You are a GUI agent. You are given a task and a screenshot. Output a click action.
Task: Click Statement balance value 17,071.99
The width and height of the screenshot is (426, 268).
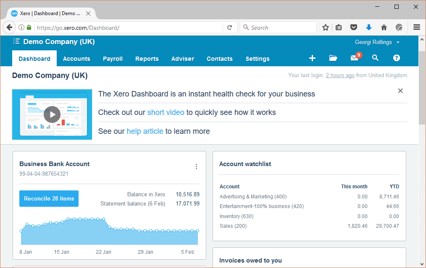pyautogui.click(x=187, y=204)
